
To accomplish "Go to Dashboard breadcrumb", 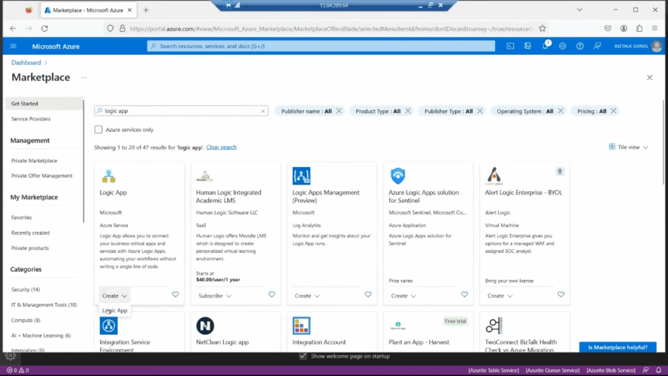I will [x=26, y=62].
